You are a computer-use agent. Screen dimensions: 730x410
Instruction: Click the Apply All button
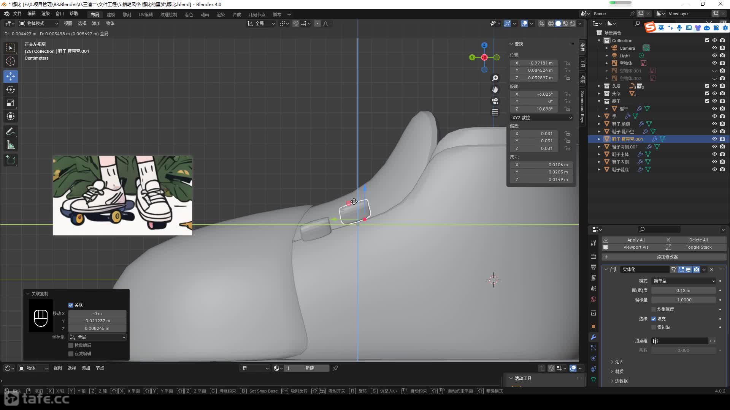coord(633,240)
